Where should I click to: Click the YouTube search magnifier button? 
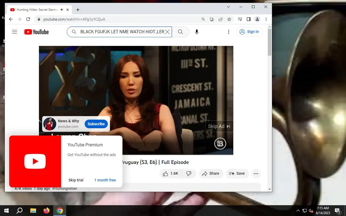pyautogui.click(x=181, y=32)
